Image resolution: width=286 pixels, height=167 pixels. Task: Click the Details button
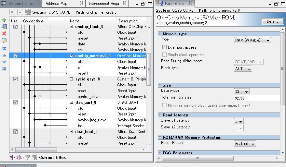point(272,21)
